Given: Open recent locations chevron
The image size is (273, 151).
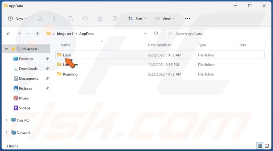Looking at the screenshot, I should (28, 34).
